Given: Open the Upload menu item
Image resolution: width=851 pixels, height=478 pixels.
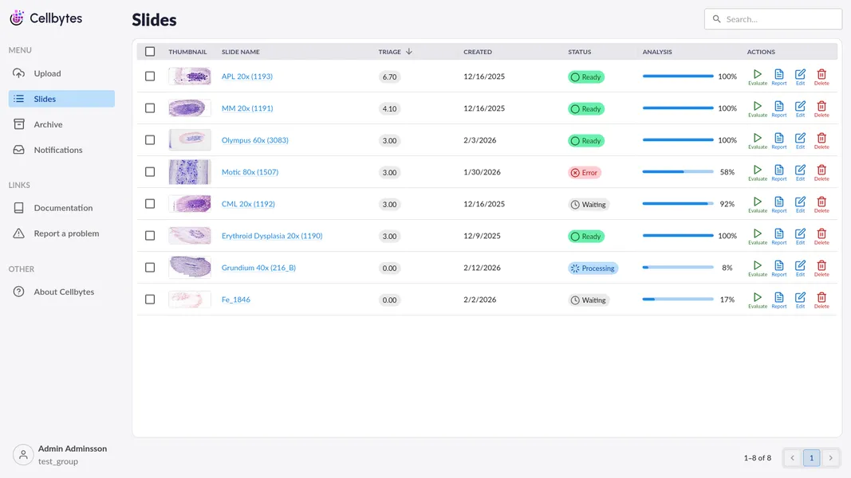Looking at the screenshot, I should coord(47,73).
